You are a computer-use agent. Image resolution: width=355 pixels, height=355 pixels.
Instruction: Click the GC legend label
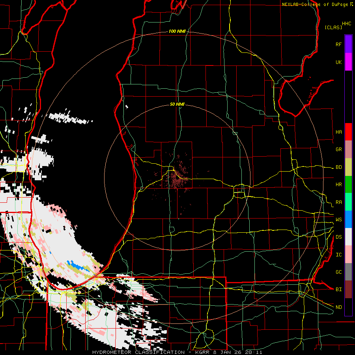(338, 272)
